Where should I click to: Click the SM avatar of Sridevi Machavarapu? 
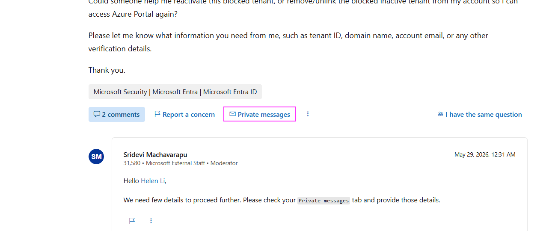[96, 157]
